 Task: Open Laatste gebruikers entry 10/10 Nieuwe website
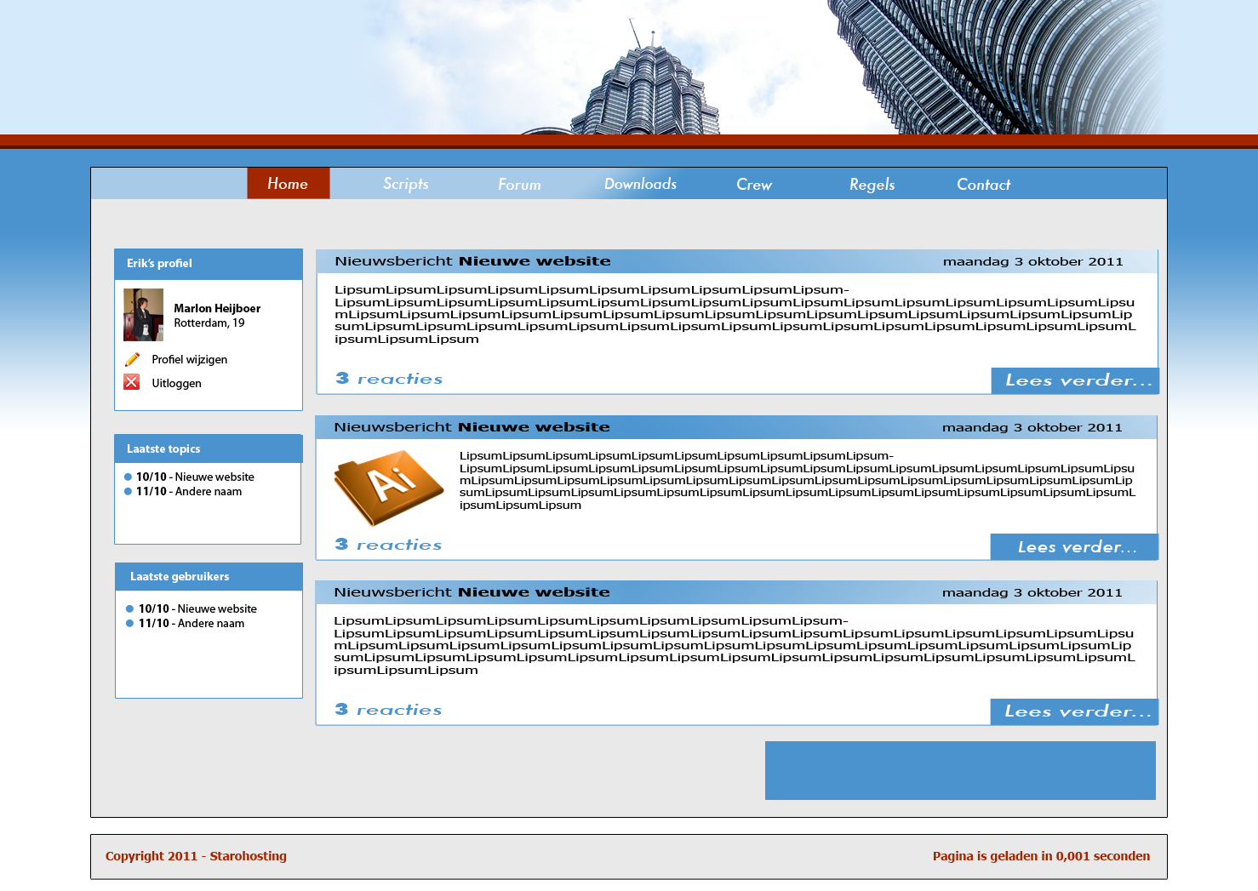pos(197,608)
